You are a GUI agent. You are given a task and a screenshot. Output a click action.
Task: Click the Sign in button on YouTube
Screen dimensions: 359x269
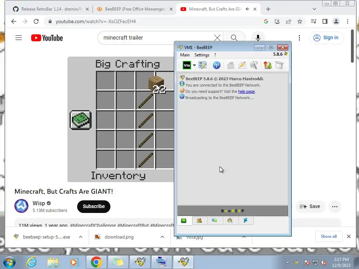(326, 38)
